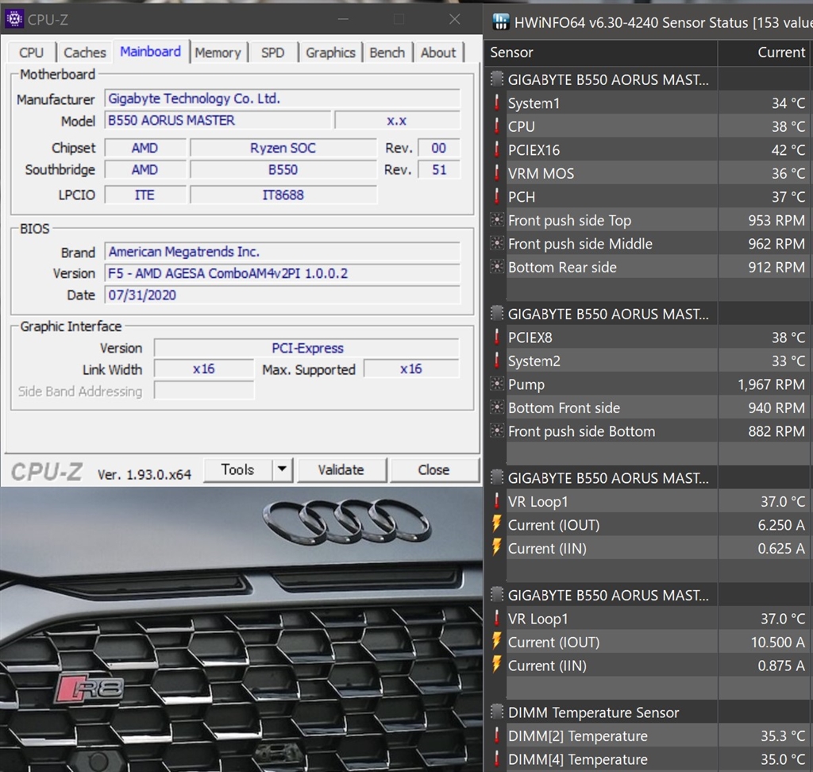813x772 pixels.
Task: Go to the Bench tab
Action: [387, 52]
